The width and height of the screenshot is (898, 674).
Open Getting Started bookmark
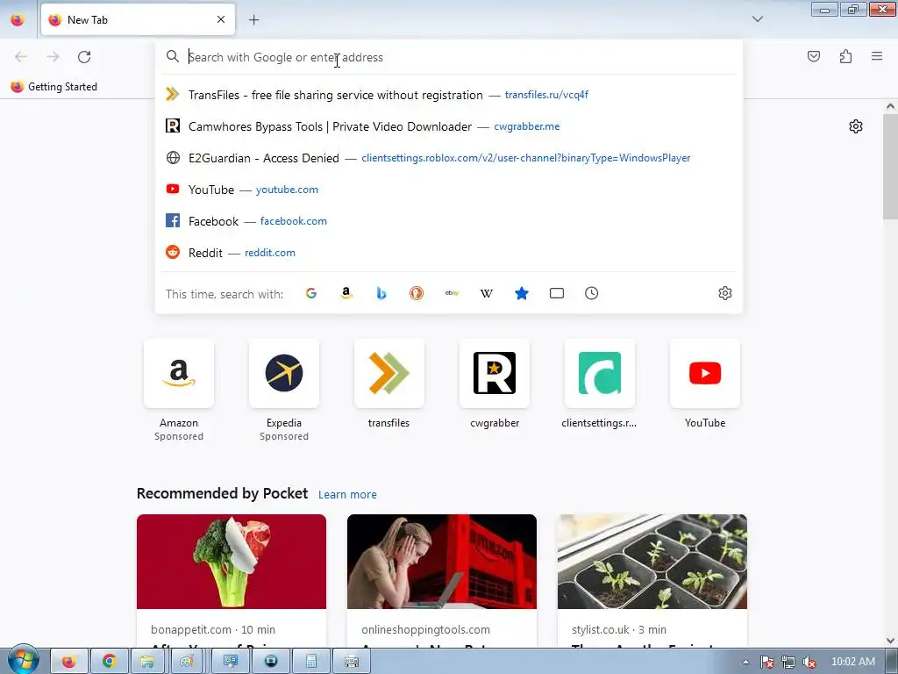tap(54, 87)
